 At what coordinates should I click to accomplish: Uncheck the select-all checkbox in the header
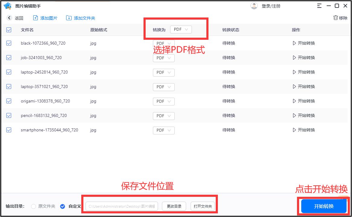pos(9,30)
